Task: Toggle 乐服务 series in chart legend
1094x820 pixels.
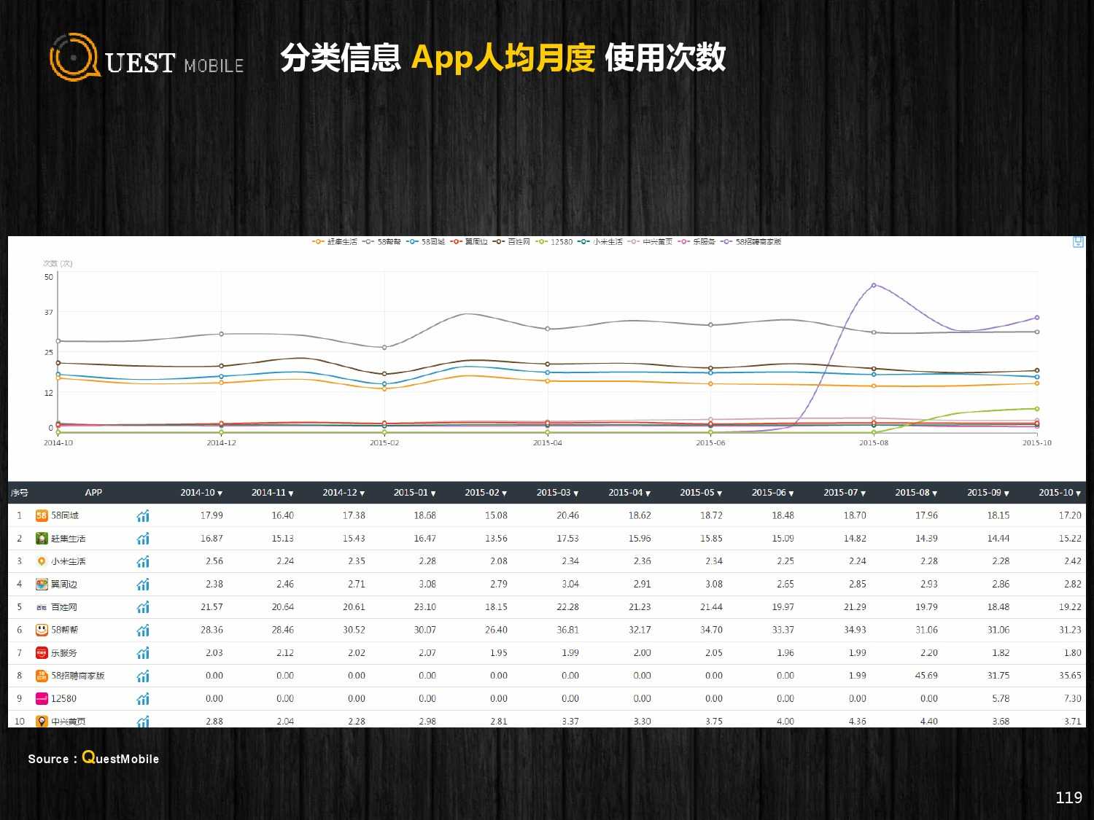Action: (x=697, y=242)
